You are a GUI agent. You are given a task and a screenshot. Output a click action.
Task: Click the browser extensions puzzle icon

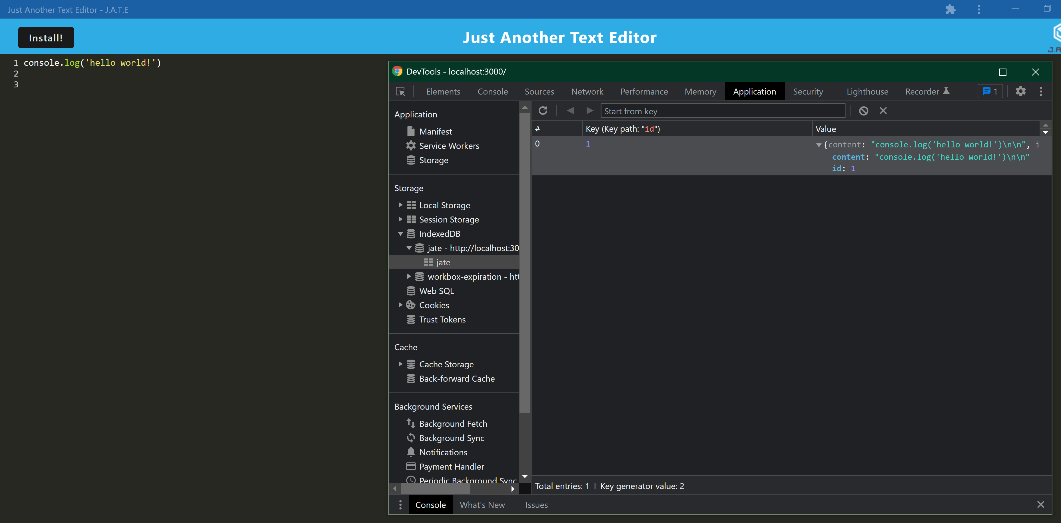(x=950, y=9)
